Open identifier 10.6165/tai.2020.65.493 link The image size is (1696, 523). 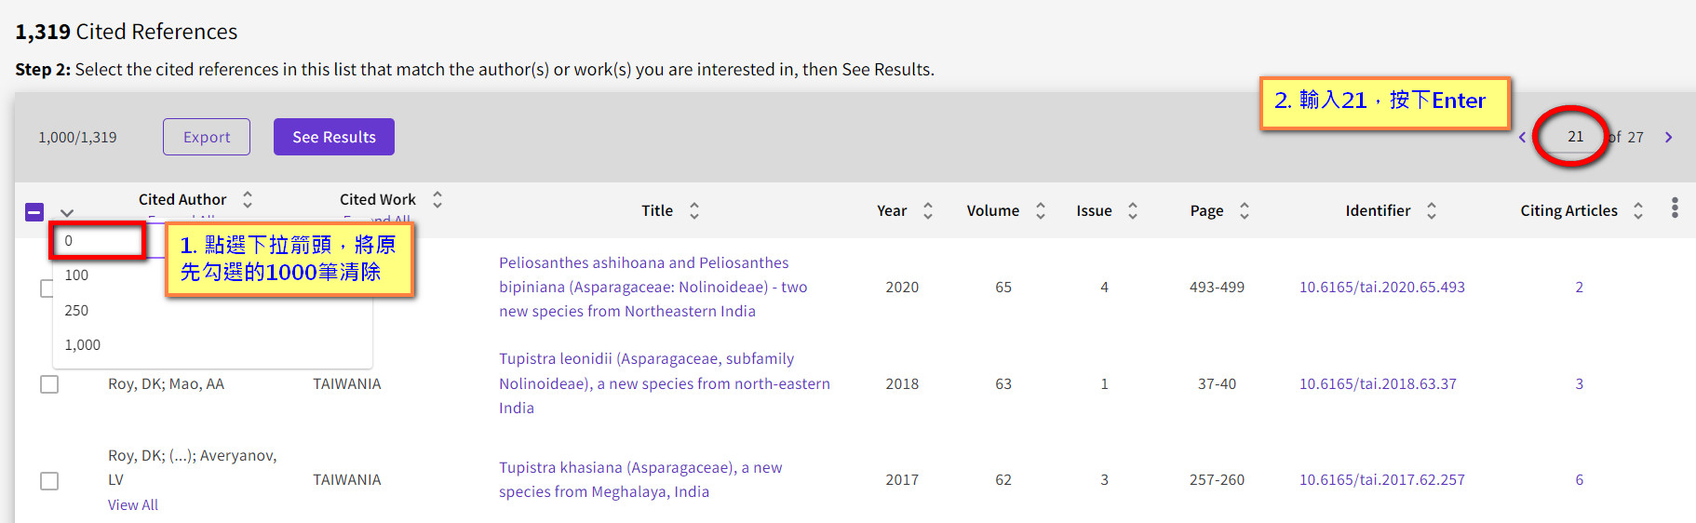[x=1382, y=287]
